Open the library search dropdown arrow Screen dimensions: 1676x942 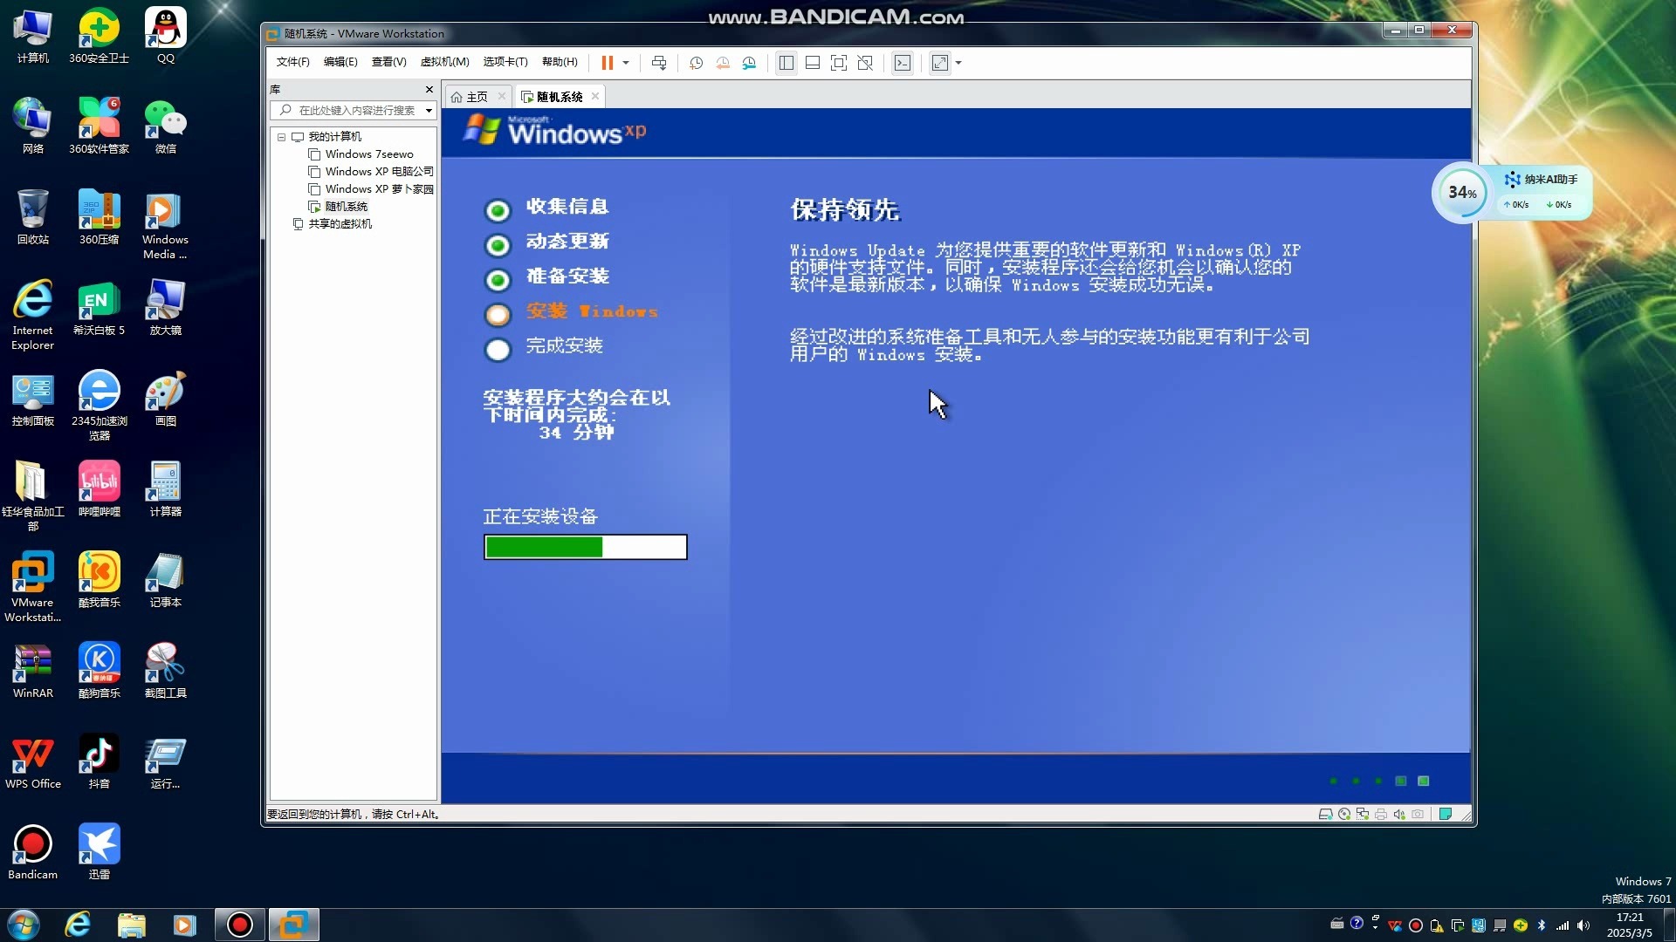[429, 110]
